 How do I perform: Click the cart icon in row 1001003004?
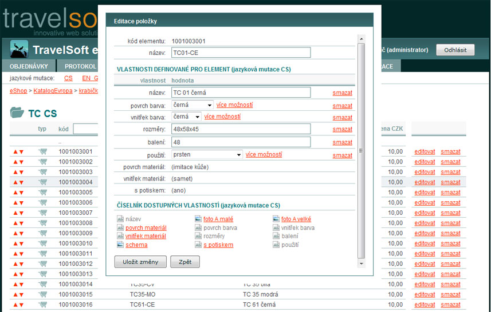tap(43, 182)
